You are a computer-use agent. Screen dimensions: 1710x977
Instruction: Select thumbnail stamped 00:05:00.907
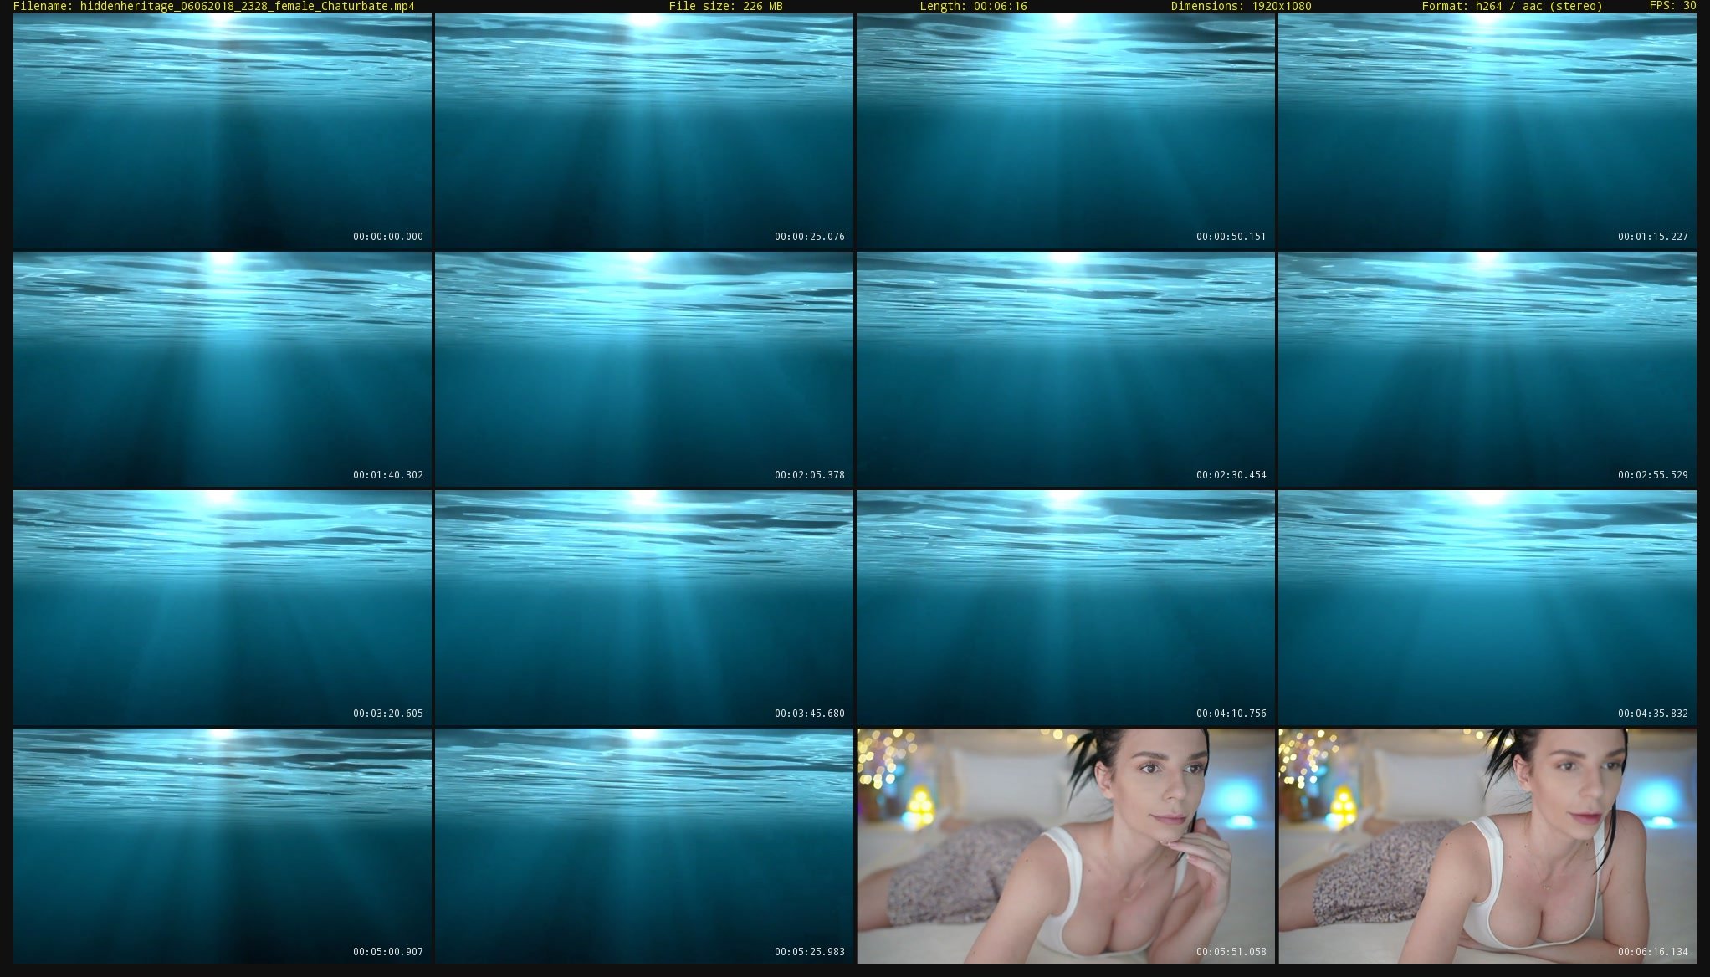click(x=223, y=847)
